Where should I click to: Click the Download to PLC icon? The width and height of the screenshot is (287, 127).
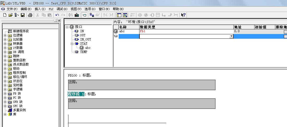77,15
